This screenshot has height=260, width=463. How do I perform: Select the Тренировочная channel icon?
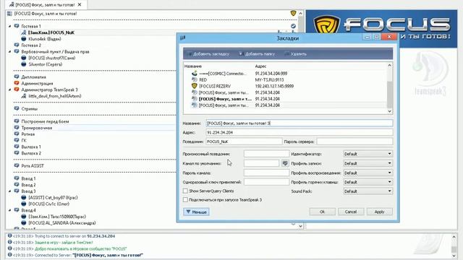point(17,128)
